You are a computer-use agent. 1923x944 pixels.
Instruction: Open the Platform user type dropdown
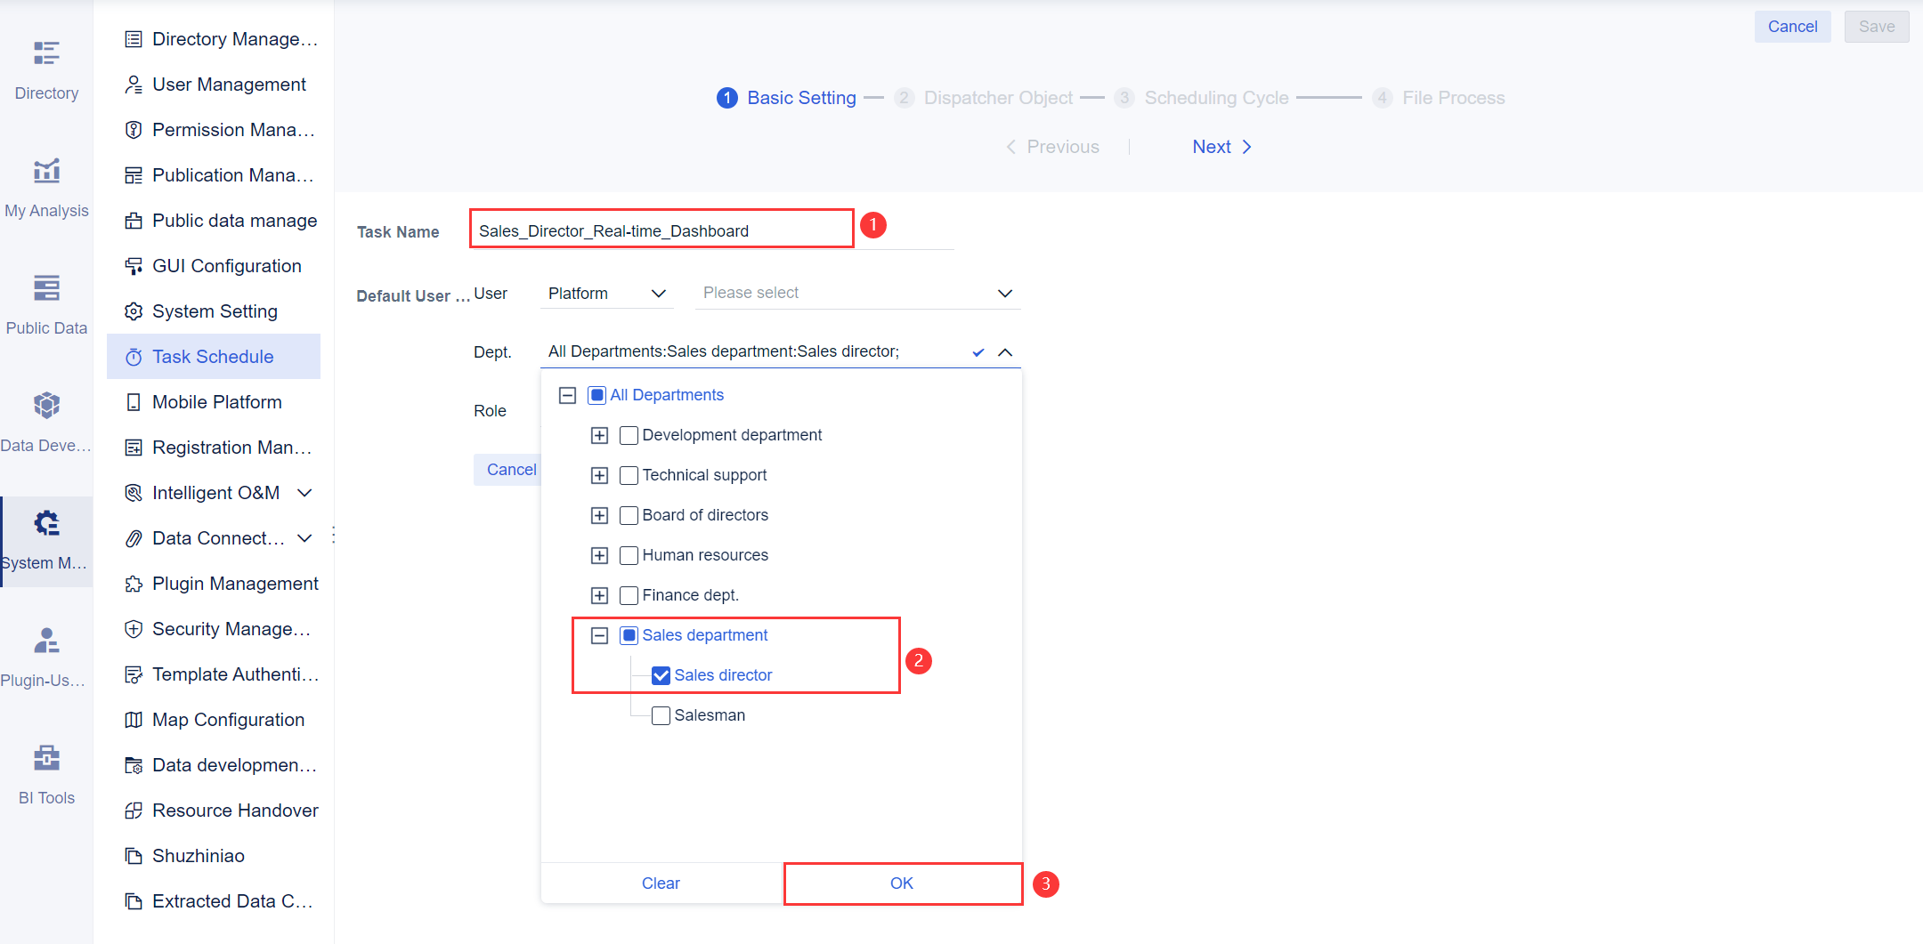[x=606, y=293]
